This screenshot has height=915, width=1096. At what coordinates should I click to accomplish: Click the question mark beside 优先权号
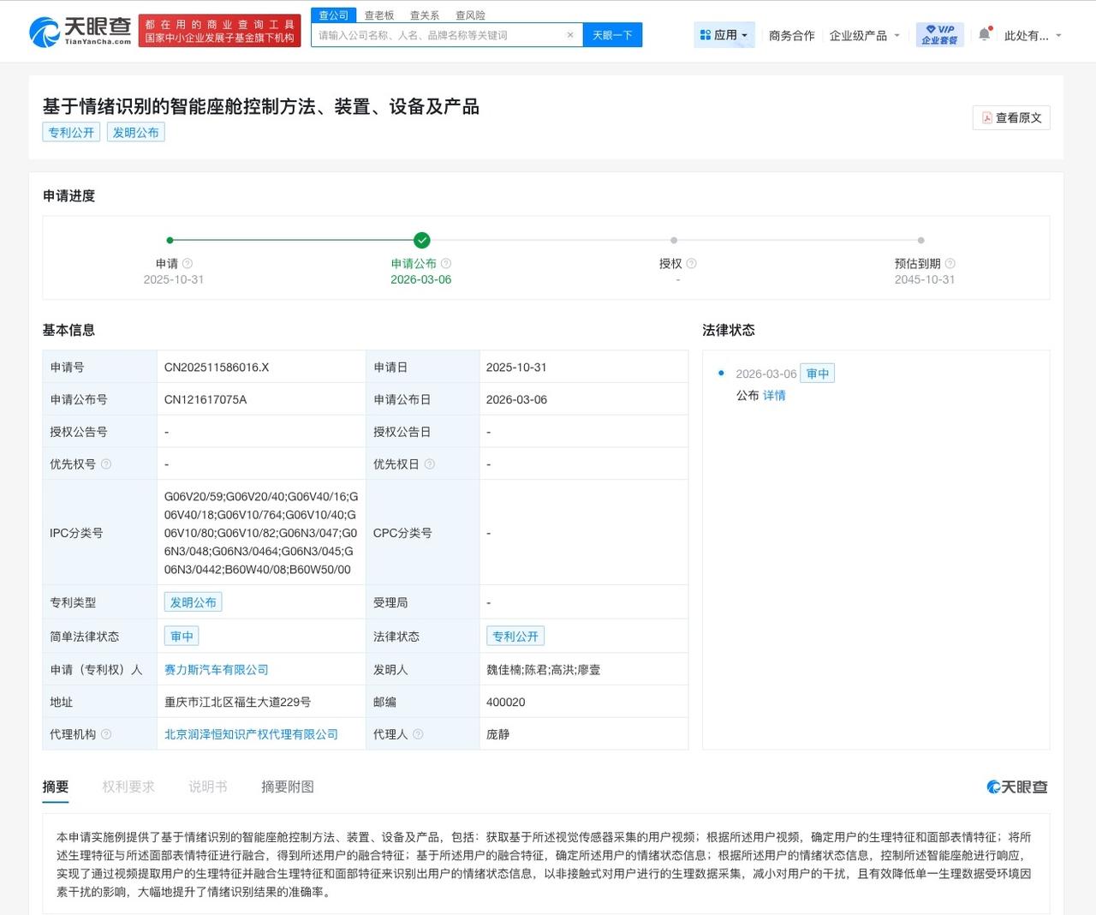pos(105,463)
